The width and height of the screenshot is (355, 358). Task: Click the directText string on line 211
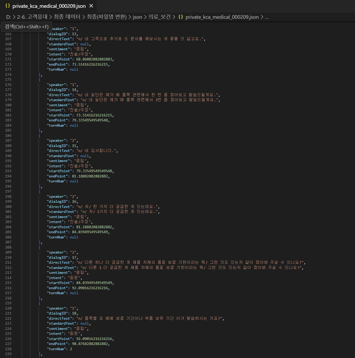click(x=190, y=262)
